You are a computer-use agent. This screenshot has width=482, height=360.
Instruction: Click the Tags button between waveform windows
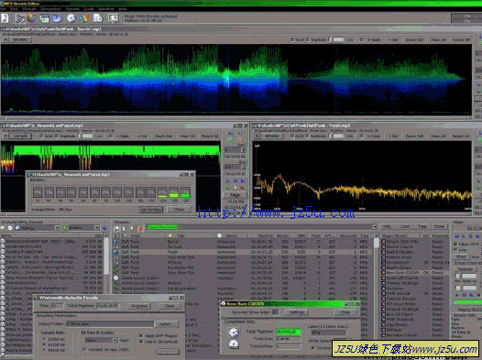point(235,195)
